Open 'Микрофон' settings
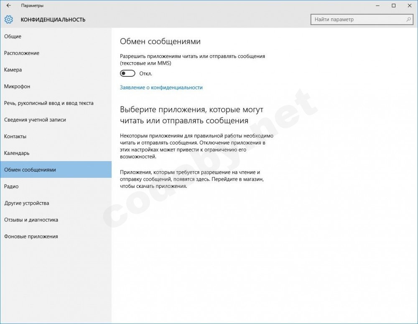Image resolution: width=418 pixels, height=324 pixels. click(56, 86)
